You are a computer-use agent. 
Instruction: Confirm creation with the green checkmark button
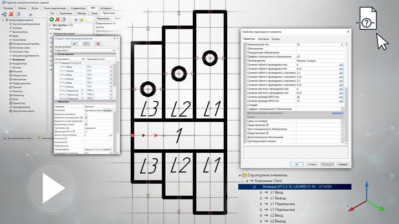click(x=75, y=44)
